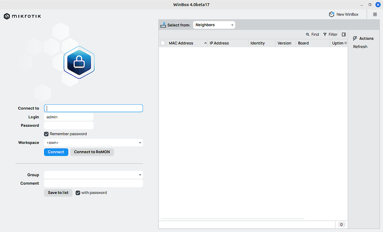This screenshot has width=383, height=232.
Task: Click the horizontal scrollbar under the table
Action: pos(232,219)
